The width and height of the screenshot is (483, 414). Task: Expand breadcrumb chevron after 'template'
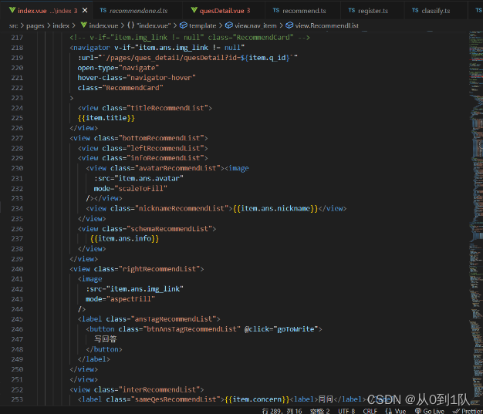coord(221,25)
